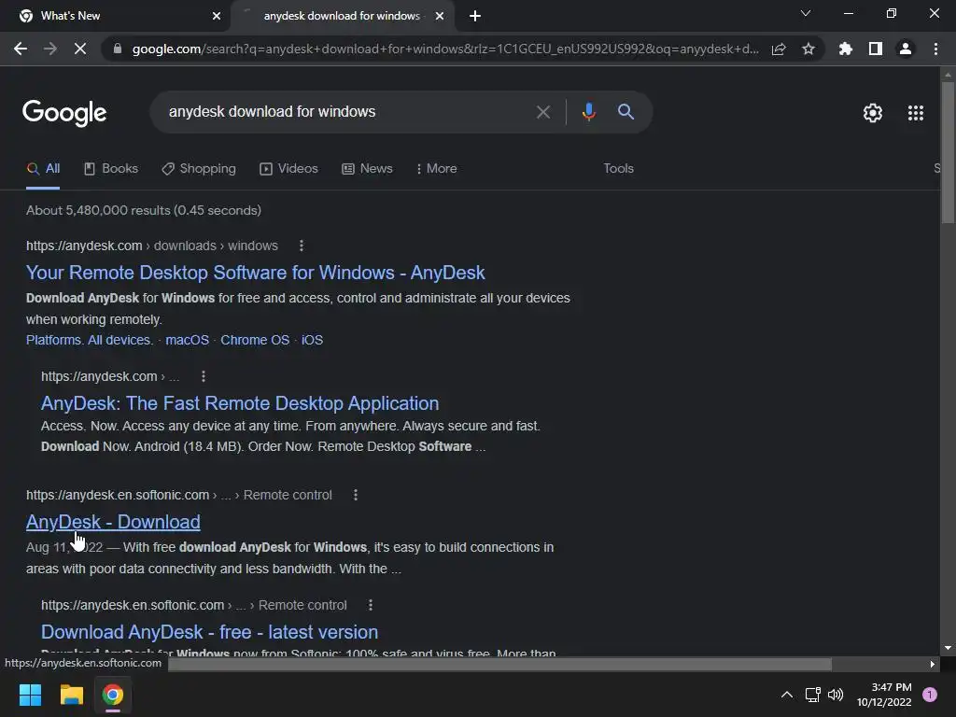Image resolution: width=956 pixels, height=717 pixels.
Task: Open AnyDesk: The Fast Remote Desktop Application
Action: click(240, 403)
